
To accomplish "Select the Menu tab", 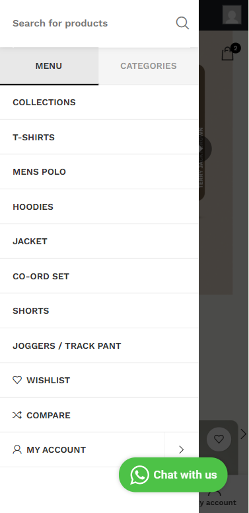I will tap(49, 66).
